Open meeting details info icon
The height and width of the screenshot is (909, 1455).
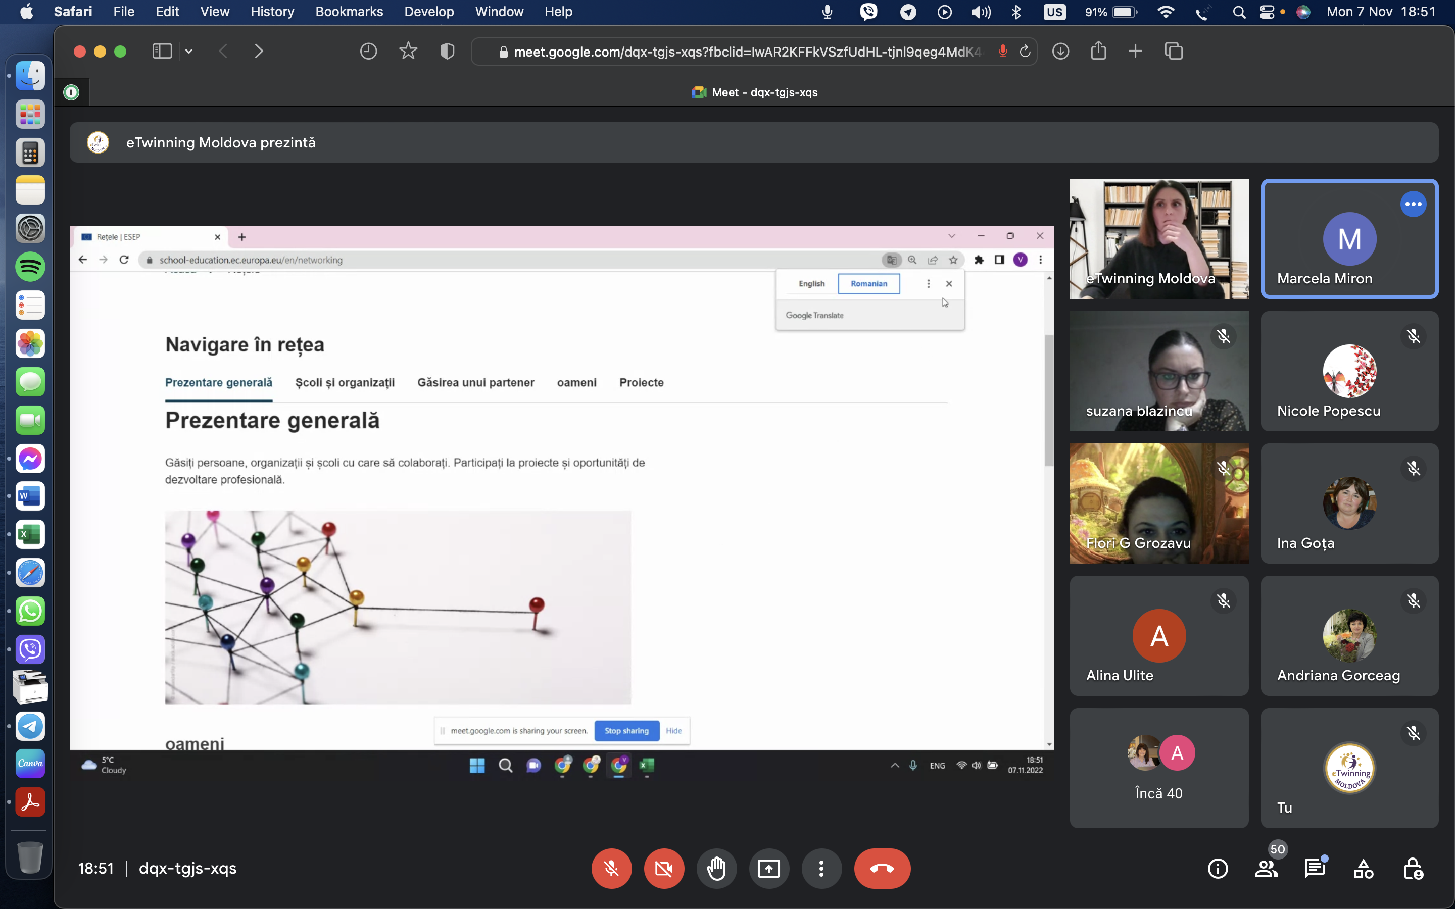[x=1218, y=869]
